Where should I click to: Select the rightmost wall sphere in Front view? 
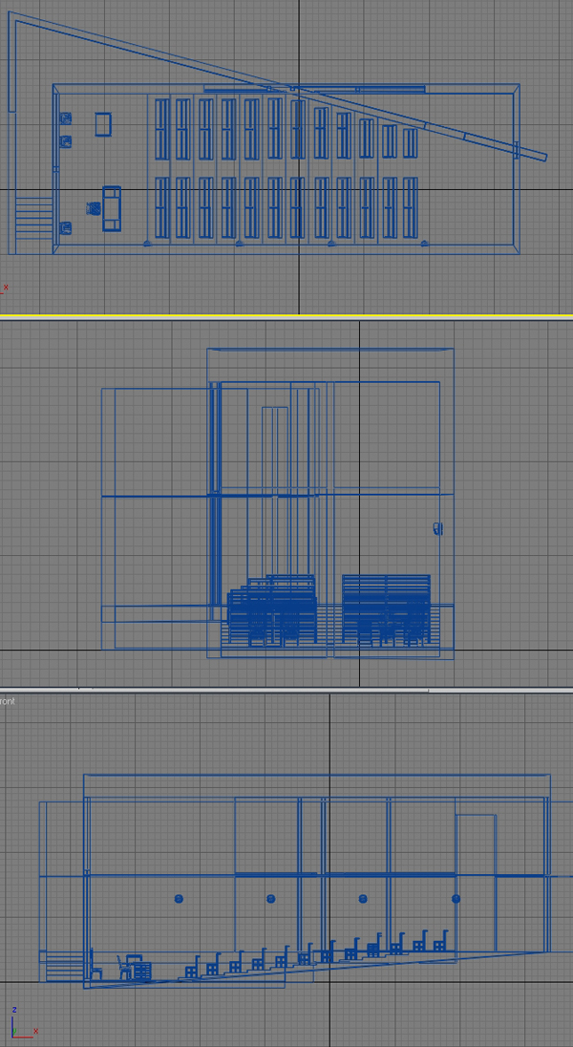tap(456, 899)
